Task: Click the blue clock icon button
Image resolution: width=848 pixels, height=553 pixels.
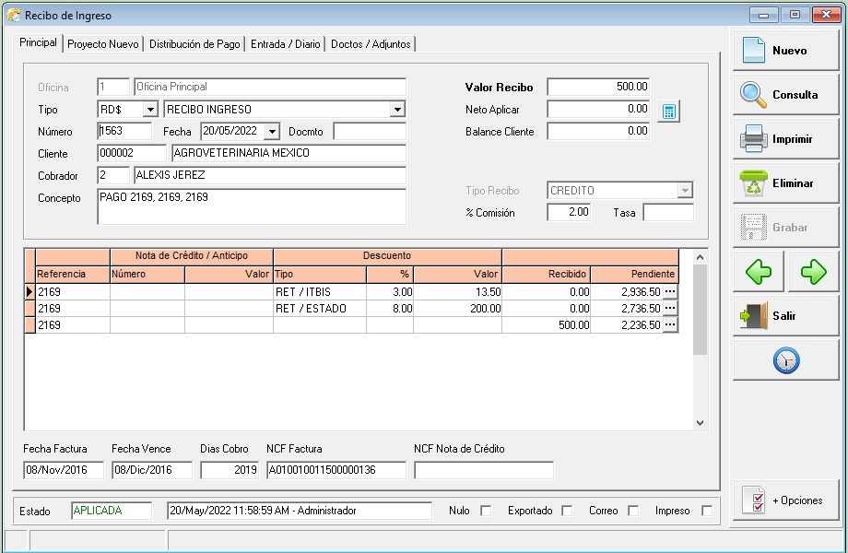Action: point(785,360)
